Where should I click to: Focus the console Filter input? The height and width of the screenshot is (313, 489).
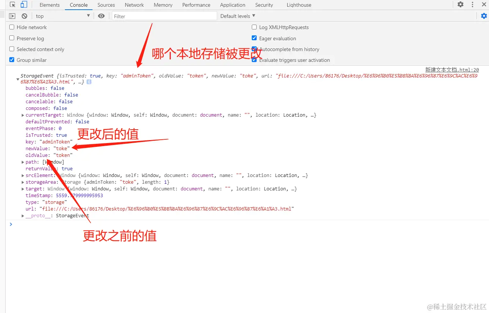[x=164, y=16]
